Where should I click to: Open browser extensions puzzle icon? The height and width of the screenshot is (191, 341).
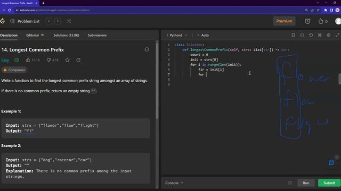coord(326,10)
